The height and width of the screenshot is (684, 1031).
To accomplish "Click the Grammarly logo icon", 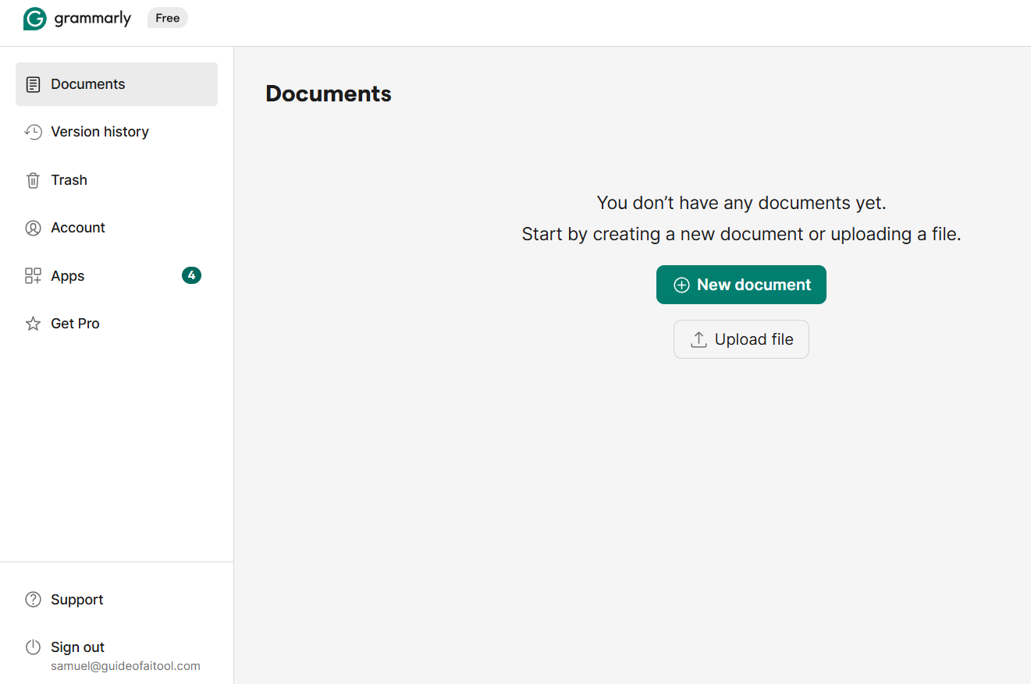I will (34, 19).
